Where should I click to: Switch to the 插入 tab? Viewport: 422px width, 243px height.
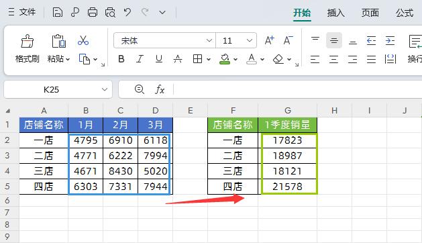pos(336,13)
